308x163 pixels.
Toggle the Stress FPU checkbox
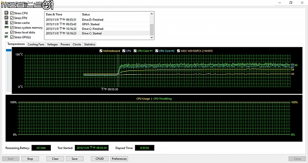click(x=12, y=18)
